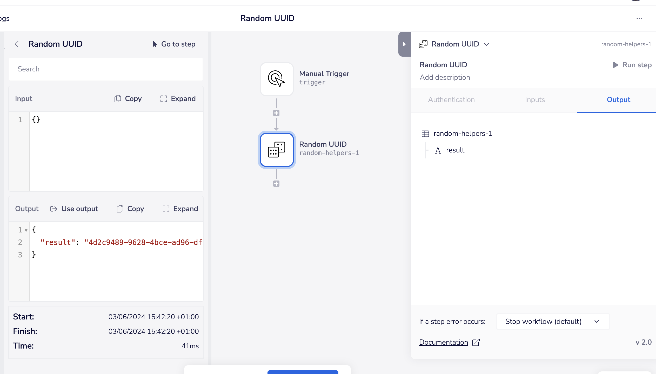Copy the Input JSON

point(128,99)
